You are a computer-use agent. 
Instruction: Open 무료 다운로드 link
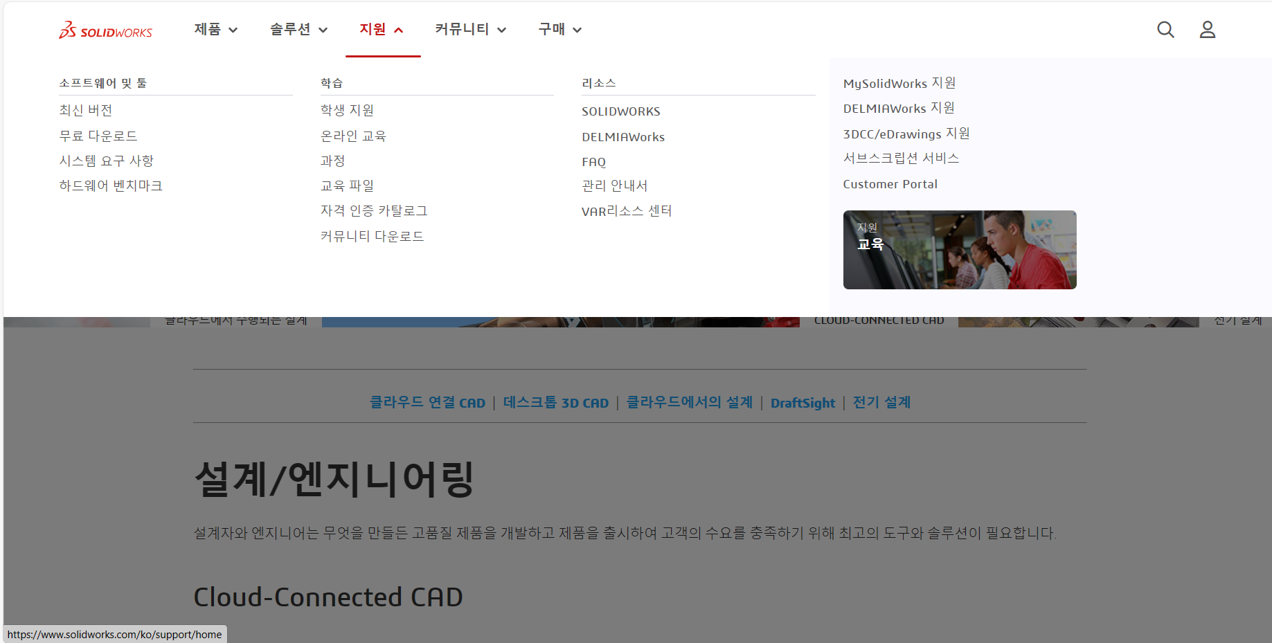point(98,136)
